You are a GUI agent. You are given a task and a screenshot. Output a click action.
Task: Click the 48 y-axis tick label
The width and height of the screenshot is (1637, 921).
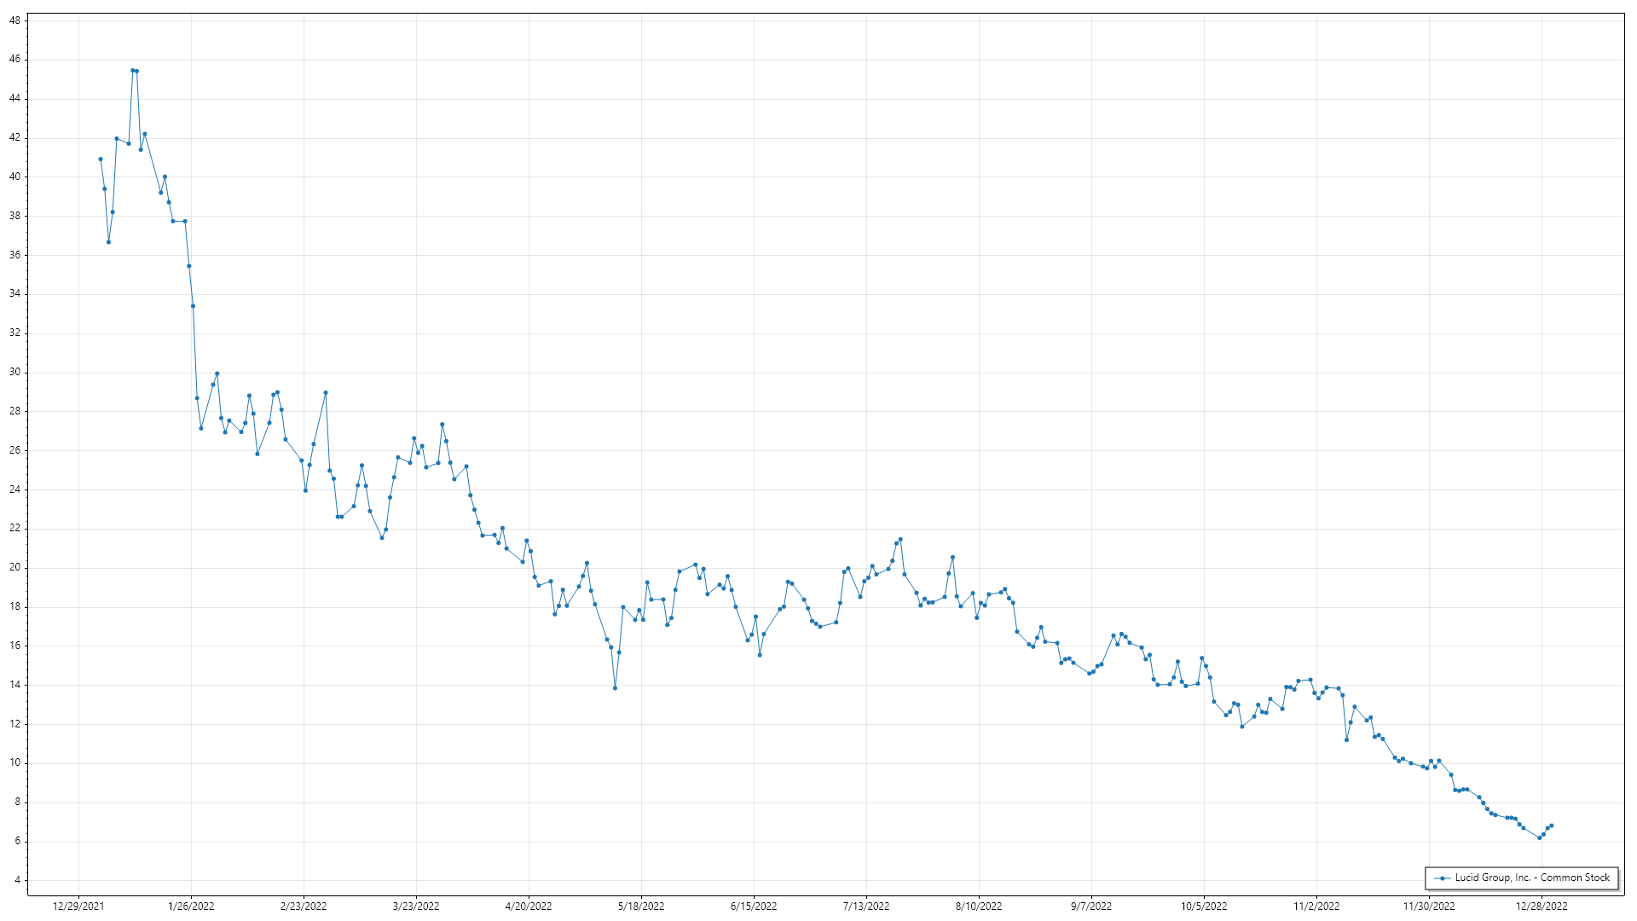[14, 20]
